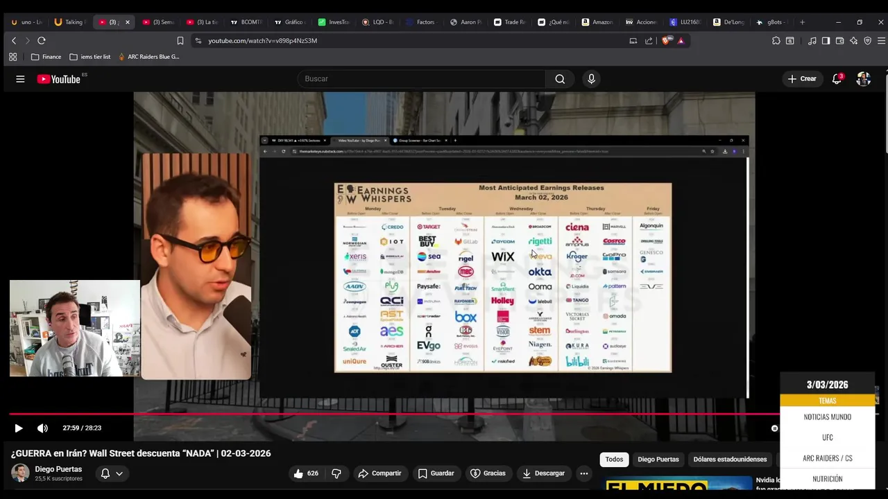888x499 pixels.
Task: Click the address bar URL
Action: [x=263, y=41]
